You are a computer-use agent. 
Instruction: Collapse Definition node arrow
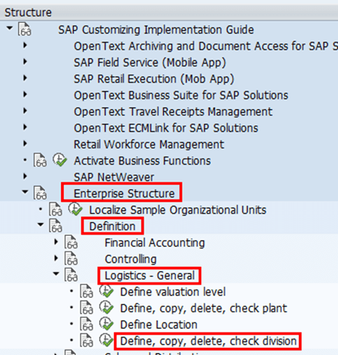coord(41,224)
